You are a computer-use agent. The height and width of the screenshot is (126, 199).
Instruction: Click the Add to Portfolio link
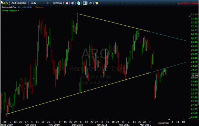[x=25, y=7]
